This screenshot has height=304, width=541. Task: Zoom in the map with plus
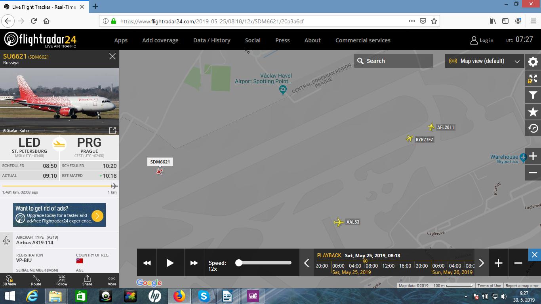point(533,156)
